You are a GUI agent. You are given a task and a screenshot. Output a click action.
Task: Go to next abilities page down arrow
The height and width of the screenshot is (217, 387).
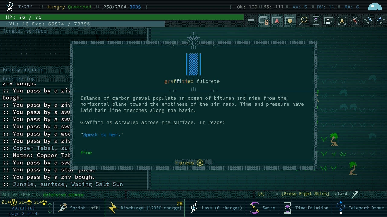[50, 212]
